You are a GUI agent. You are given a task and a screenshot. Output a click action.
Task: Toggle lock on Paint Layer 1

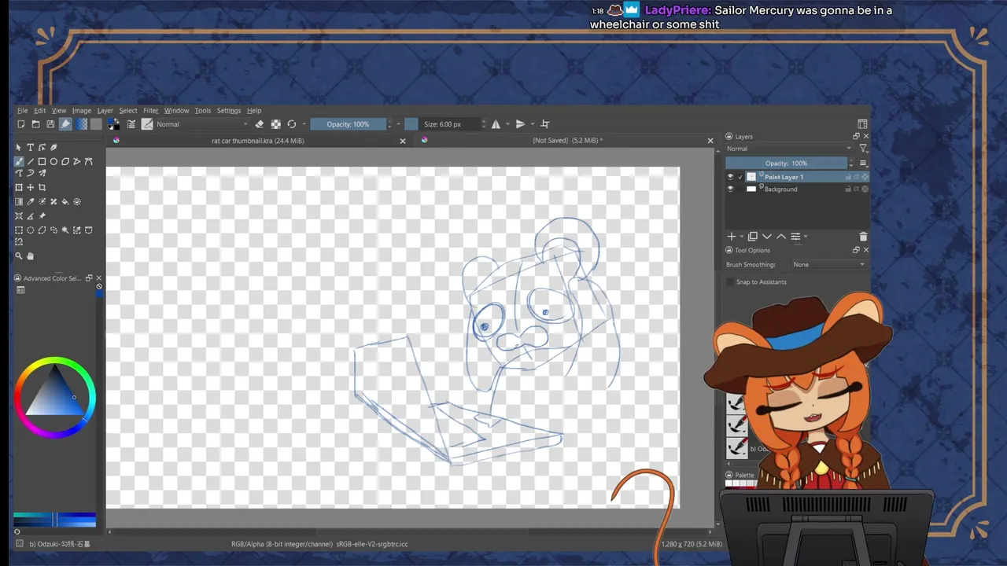coord(848,177)
